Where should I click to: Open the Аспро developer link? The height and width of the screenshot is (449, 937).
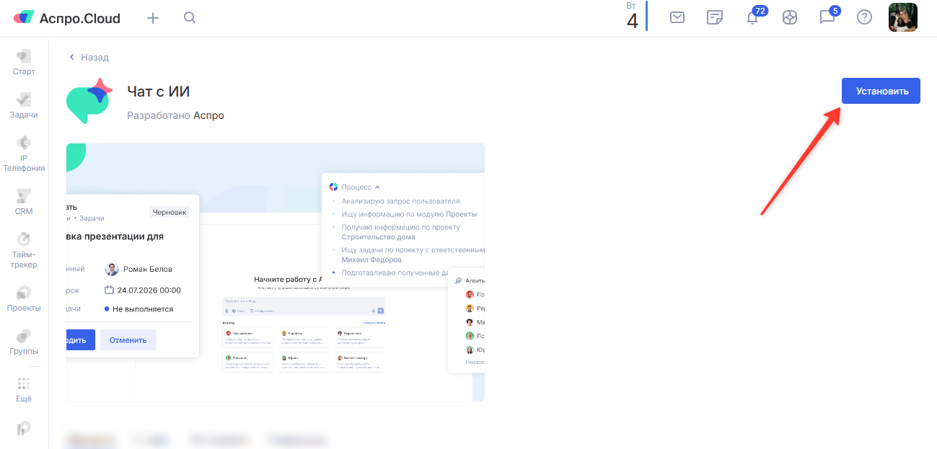[208, 115]
